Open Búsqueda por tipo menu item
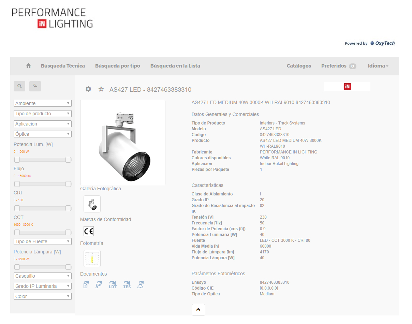The image size is (412, 324). tap(118, 66)
